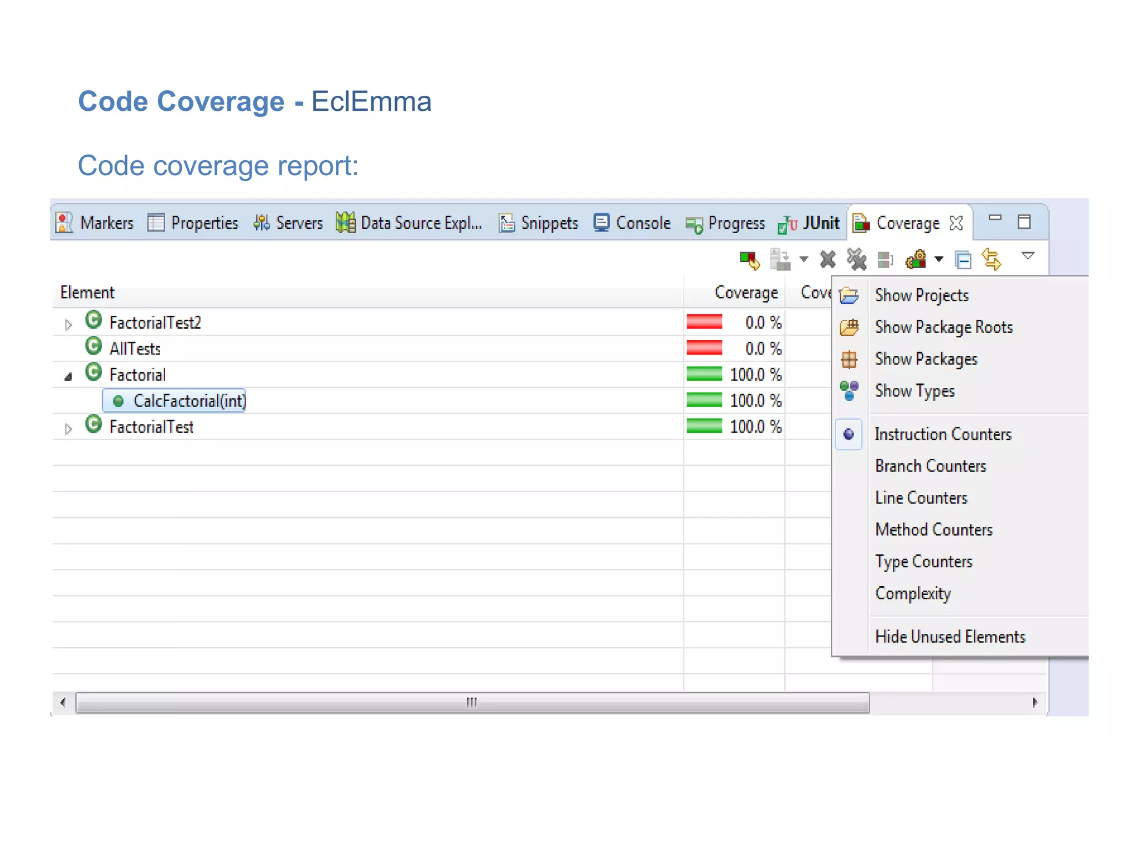Click the FactorialTest2 red coverage bar
This screenshot has width=1135, height=851.
[x=704, y=321]
